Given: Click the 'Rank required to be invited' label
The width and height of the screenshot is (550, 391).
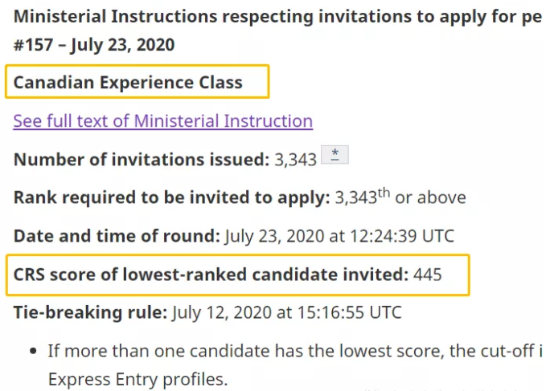Looking at the screenshot, I should pyautogui.click(x=171, y=198).
